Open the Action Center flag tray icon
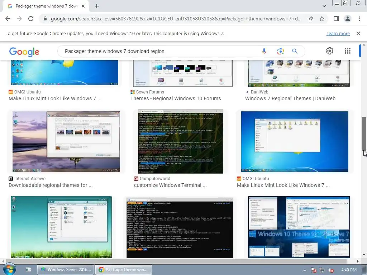Screen dimensions: 367x275 click(313, 270)
